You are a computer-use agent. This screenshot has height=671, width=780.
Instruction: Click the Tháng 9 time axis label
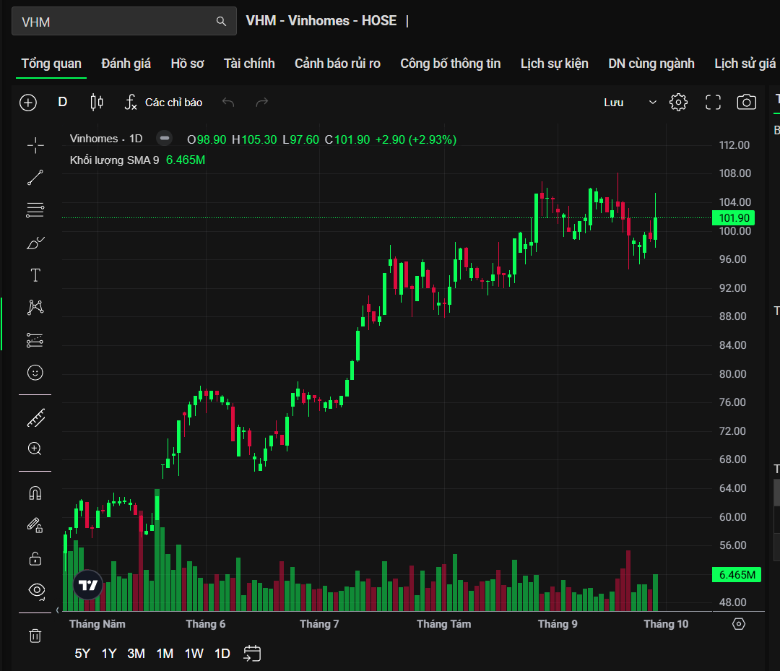[x=558, y=624]
